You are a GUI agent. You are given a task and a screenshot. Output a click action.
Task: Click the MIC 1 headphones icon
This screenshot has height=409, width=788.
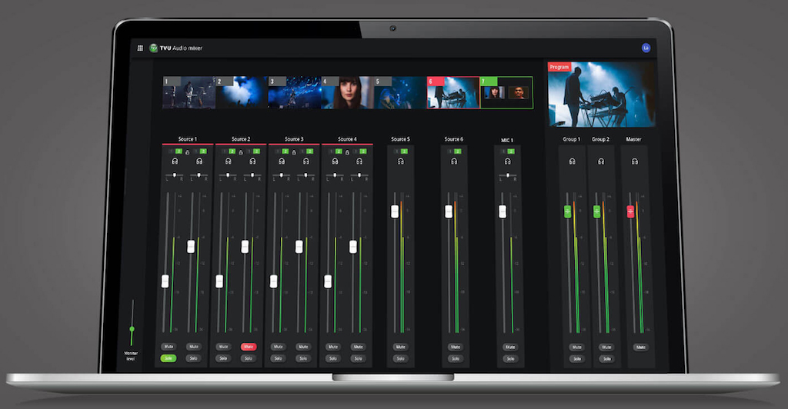click(x=508, y=161)
